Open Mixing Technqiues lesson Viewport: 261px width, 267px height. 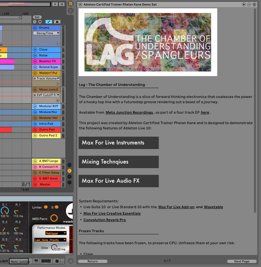[x=119, y=162]
